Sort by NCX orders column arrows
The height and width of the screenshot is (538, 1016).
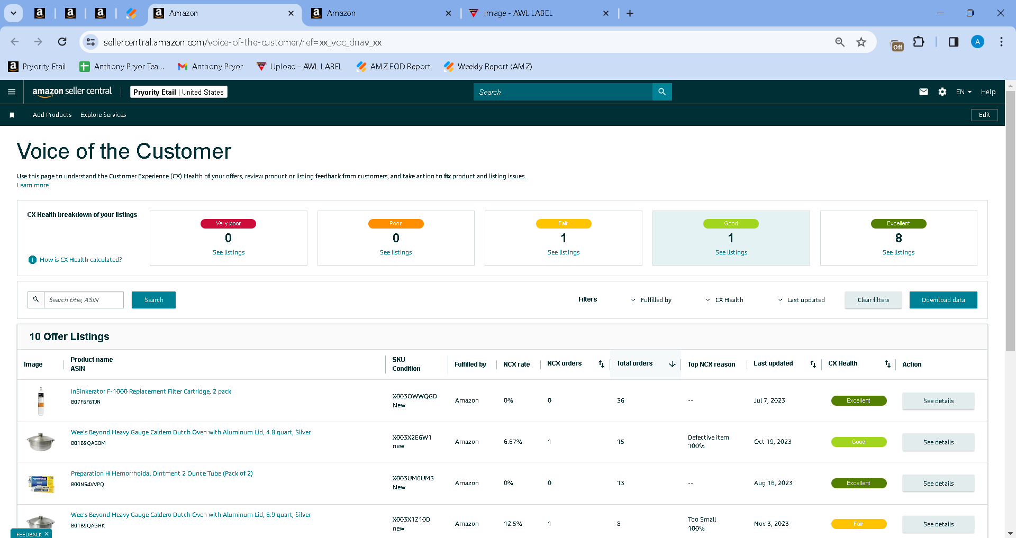click(x=601, y=364)
